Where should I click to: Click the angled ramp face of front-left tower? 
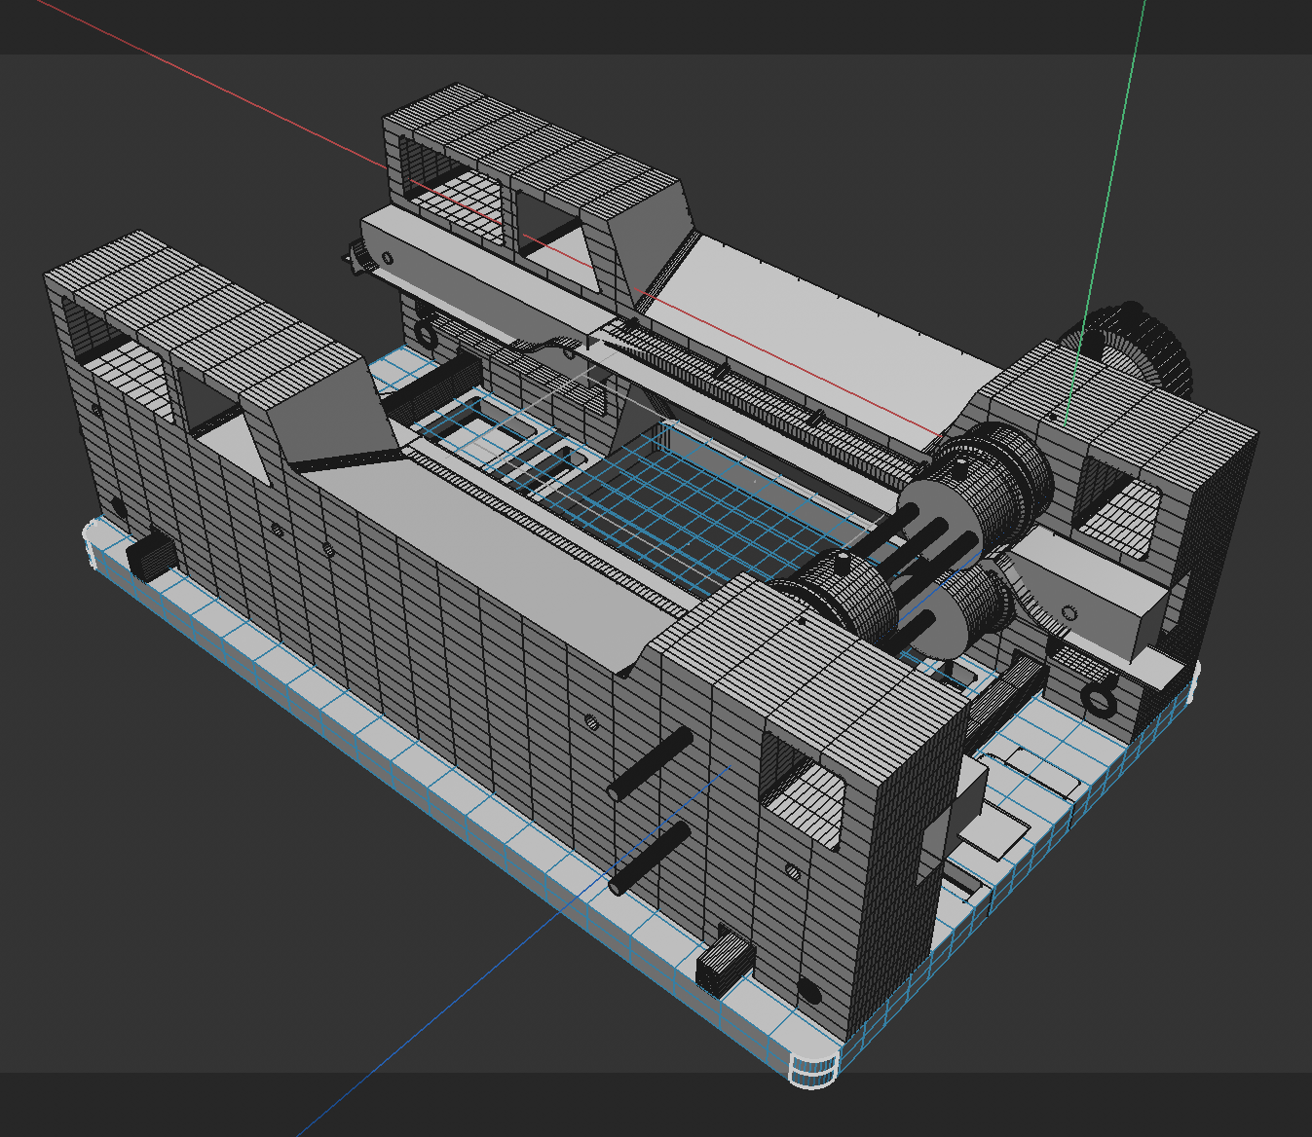[326, 414]
